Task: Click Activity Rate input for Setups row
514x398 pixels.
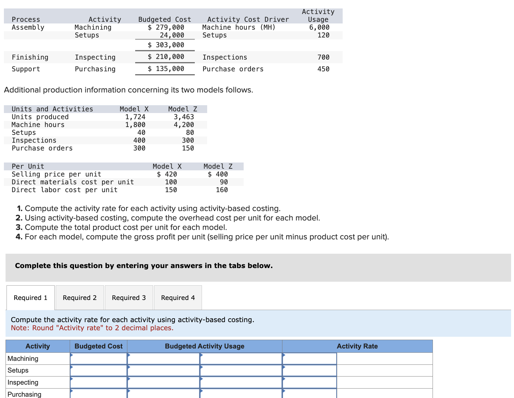Action: 309,371
